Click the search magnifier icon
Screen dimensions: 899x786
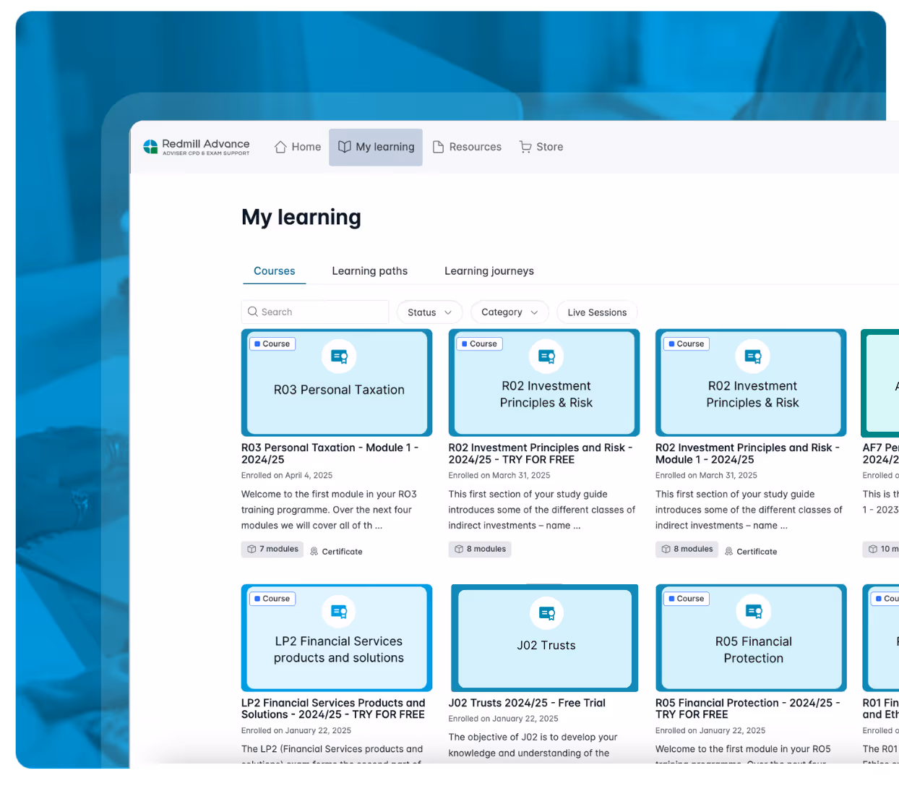(253, 311)
